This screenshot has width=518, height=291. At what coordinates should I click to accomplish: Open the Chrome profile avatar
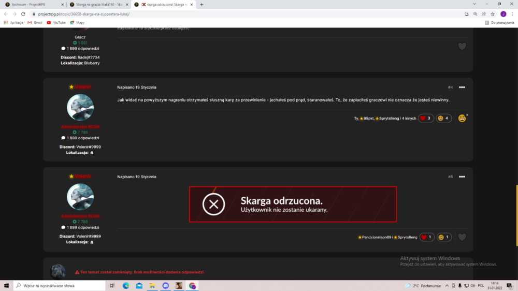click(503, 14)
